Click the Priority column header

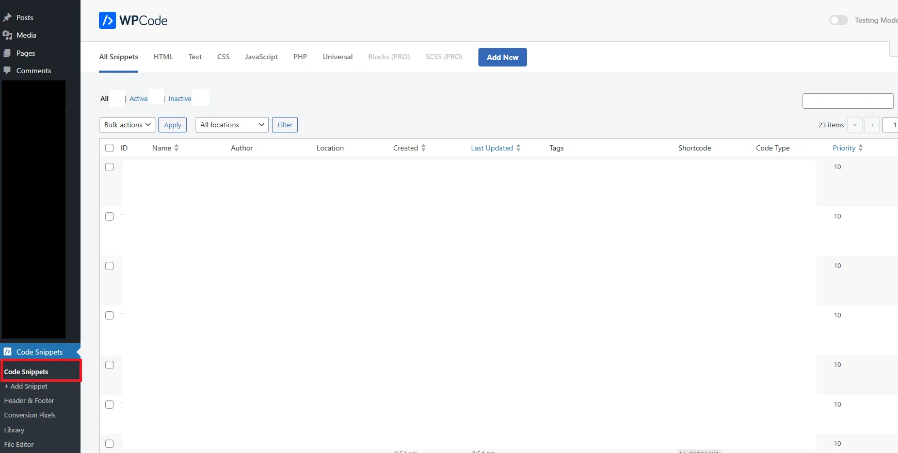tap(844, 148)
